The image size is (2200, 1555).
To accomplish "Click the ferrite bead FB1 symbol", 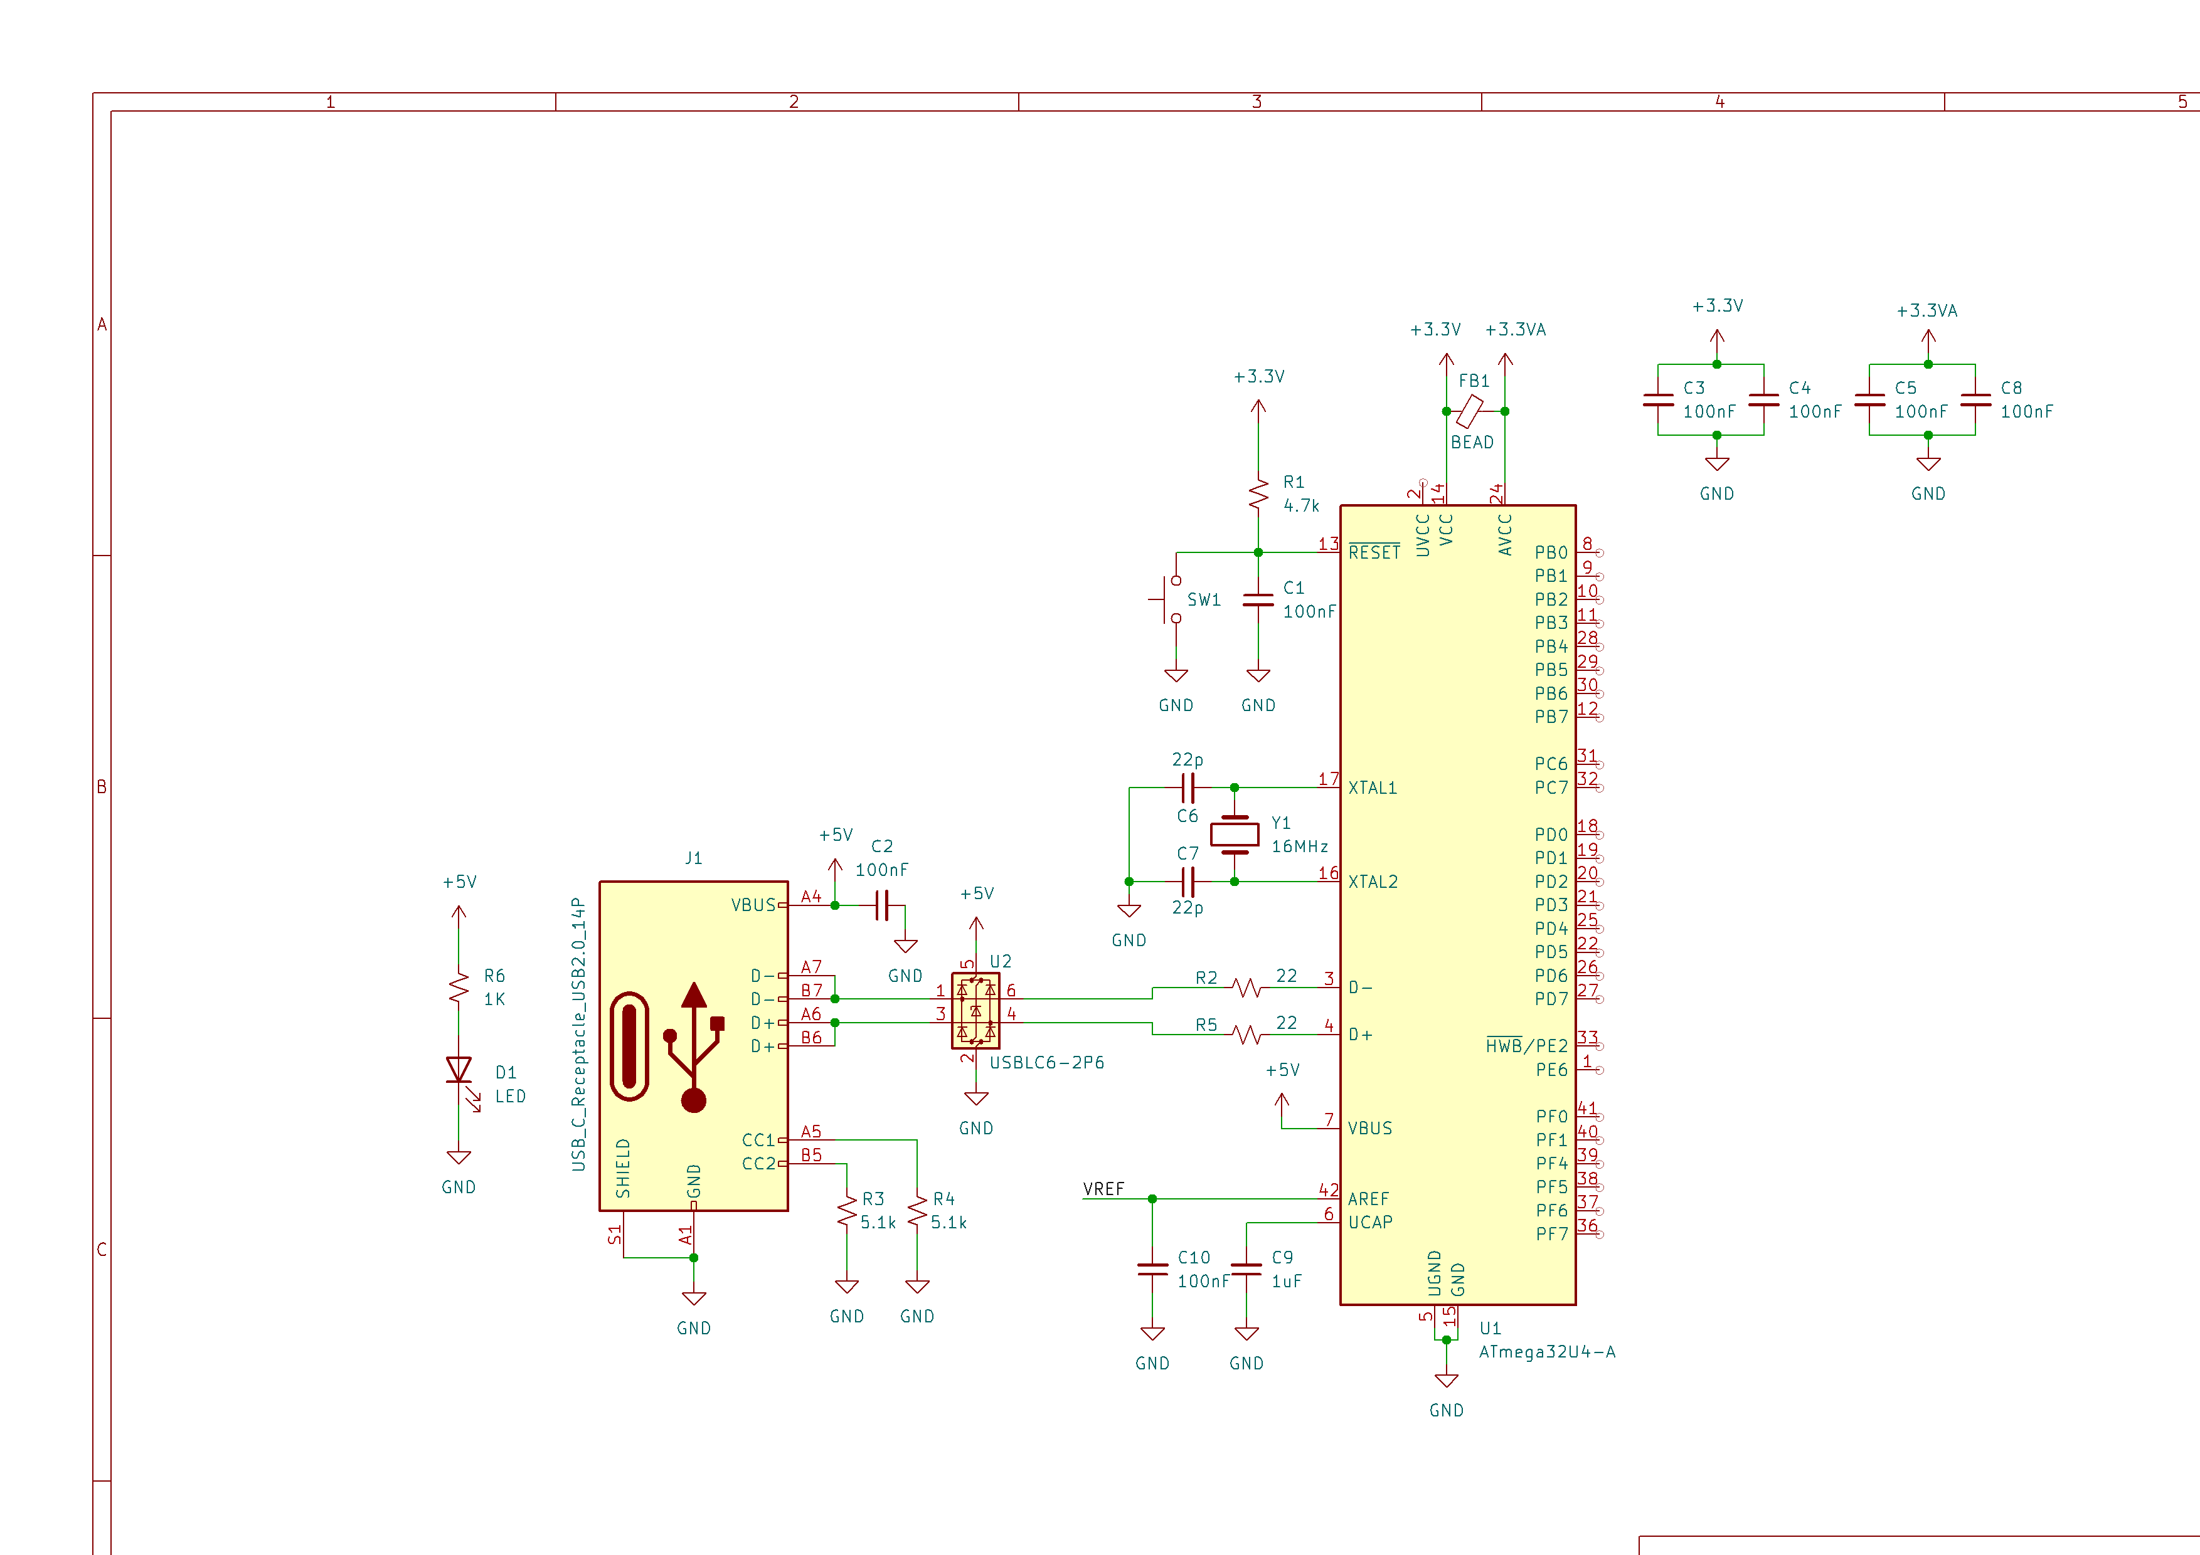I will pyautogui.click(x=1471, y=411).
